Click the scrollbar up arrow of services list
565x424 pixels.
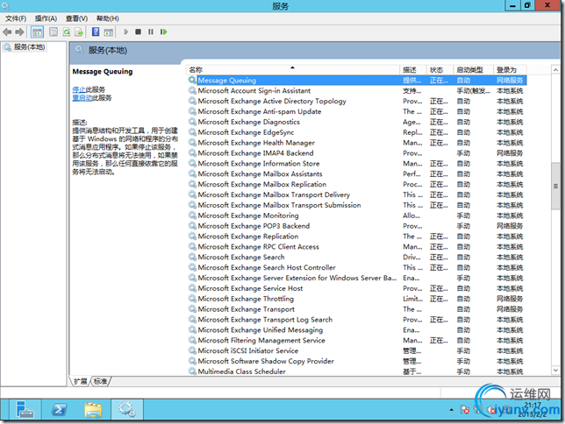pyautogui.click(x=555, y=70)
